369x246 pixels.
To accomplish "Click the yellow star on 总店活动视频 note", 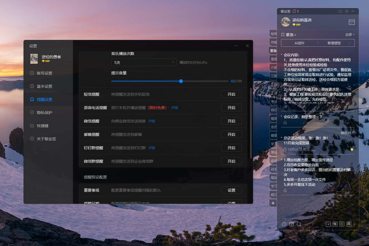I will click(352, 149).
